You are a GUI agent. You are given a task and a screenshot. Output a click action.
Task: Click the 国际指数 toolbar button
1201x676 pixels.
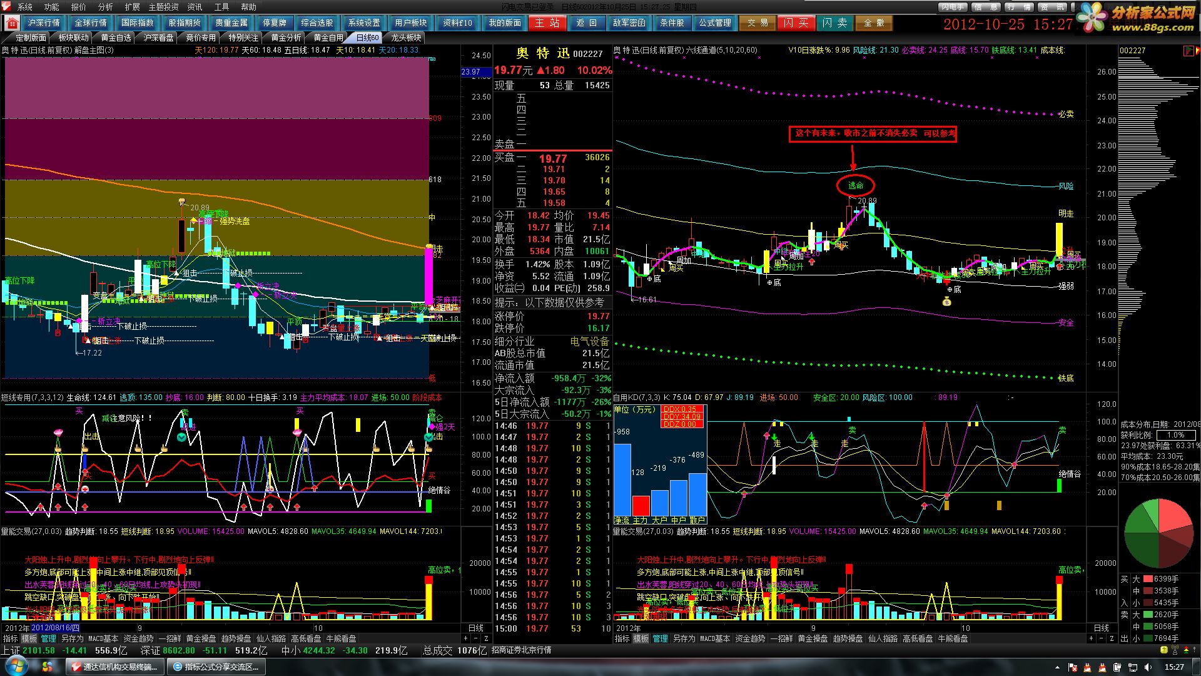click(x=138, y=23)
